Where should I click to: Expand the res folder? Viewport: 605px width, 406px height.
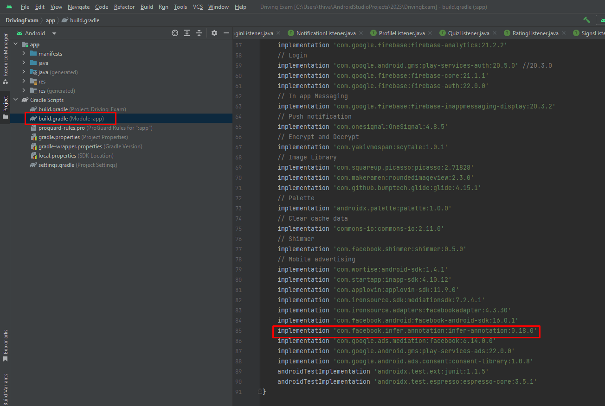(24, 82)
